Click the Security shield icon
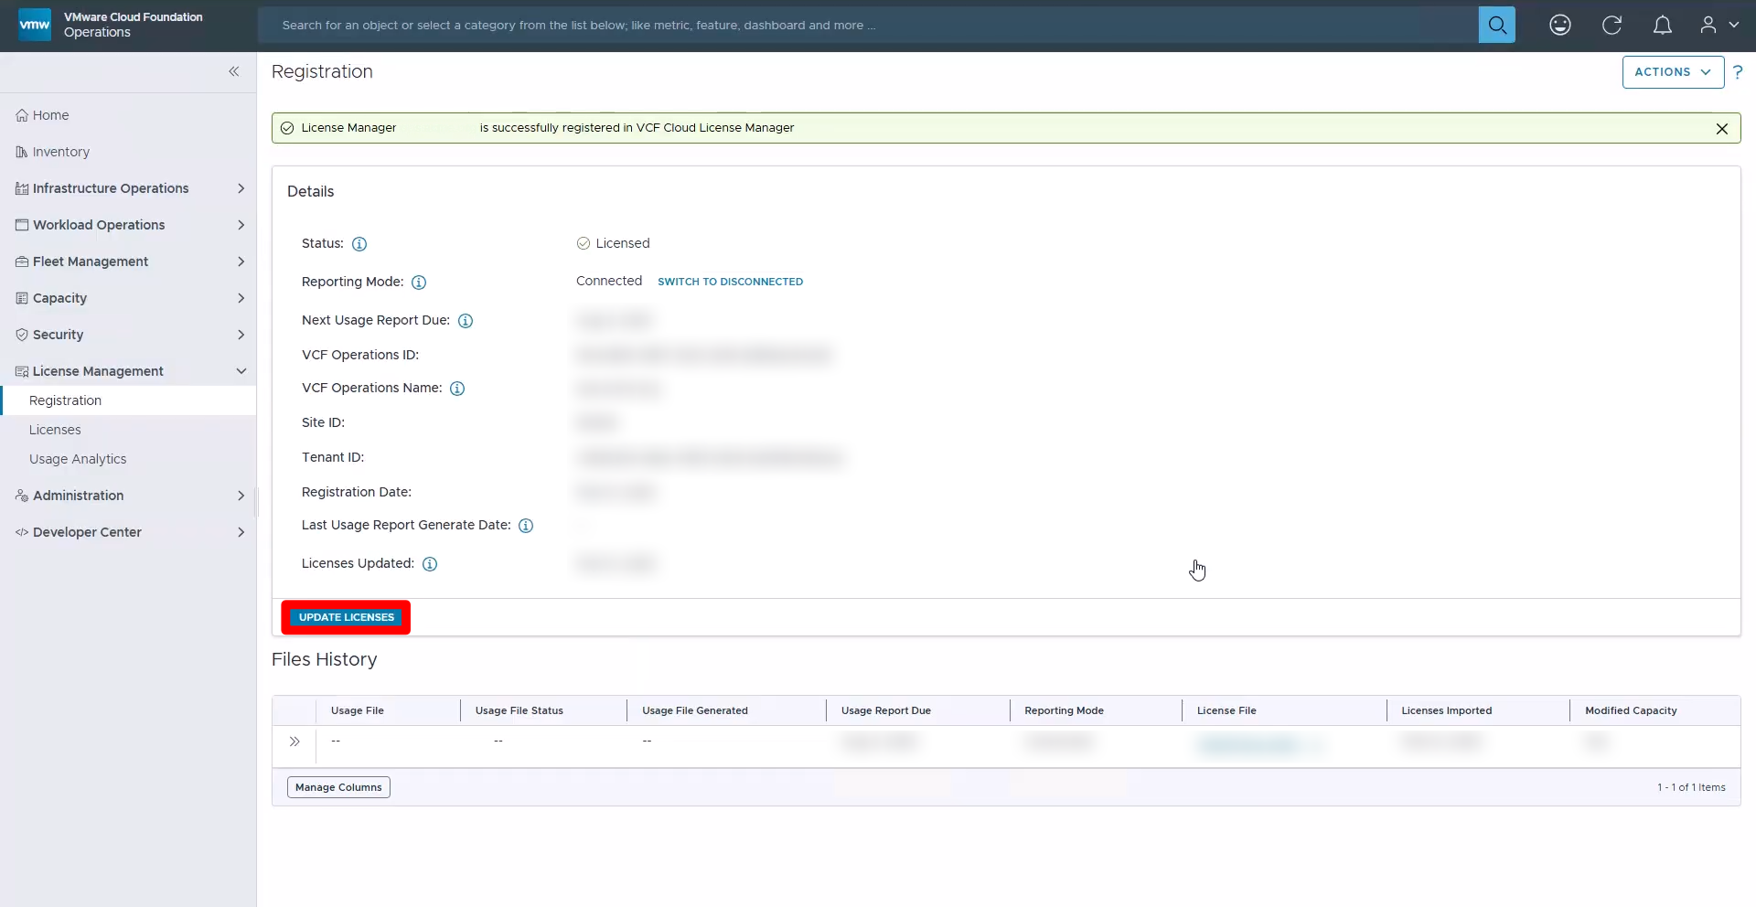 22,335
